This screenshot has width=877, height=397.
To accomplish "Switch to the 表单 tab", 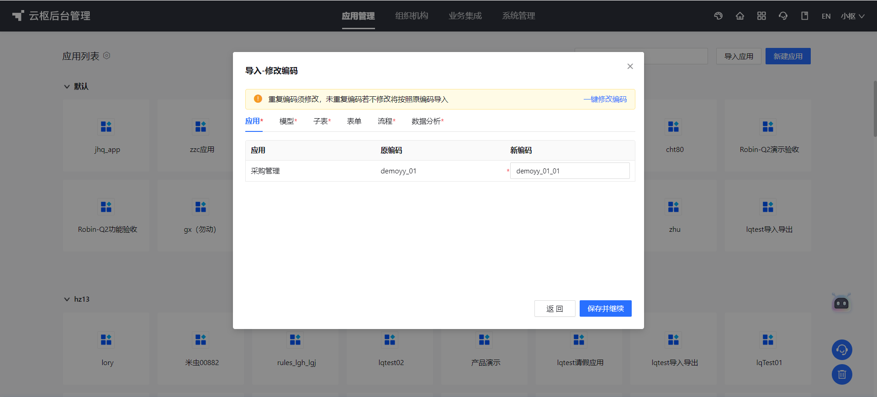I will 354,121.
